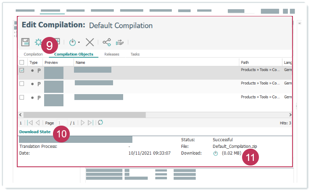Click the starburst icon next to Save
This screenshot has height=192, width=311.
[38, 42]
